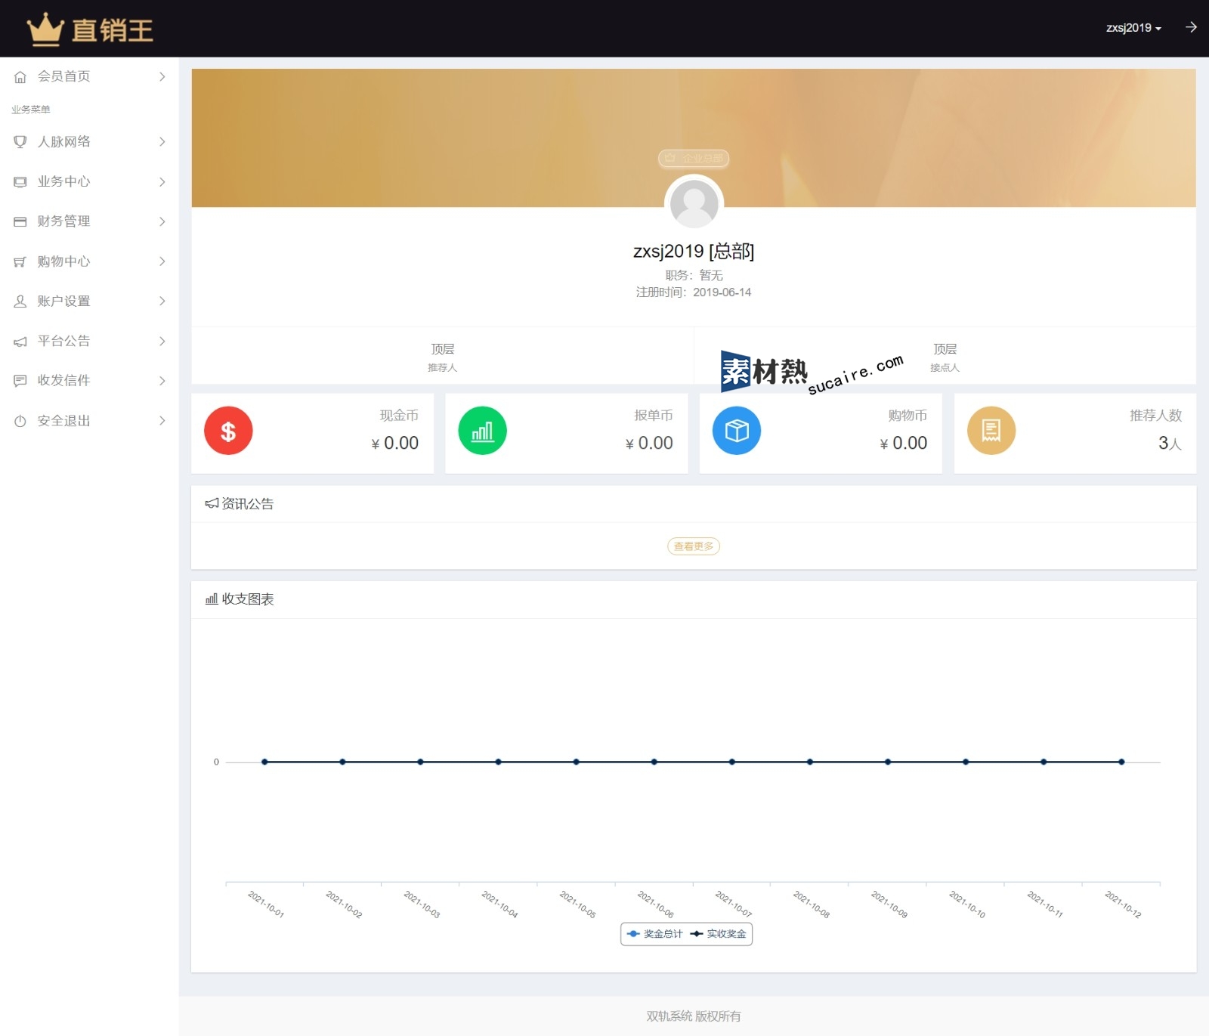Image resolution: width=1209 pixels, height=1036 pixels.
Task: Click the megaphone icon beside 平台公告
Action: tap(20, 342)
